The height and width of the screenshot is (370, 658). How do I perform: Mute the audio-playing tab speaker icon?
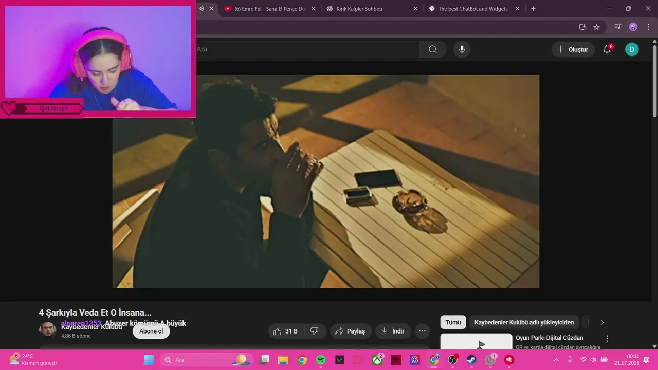pyautogui.click(x=201, y=9)
